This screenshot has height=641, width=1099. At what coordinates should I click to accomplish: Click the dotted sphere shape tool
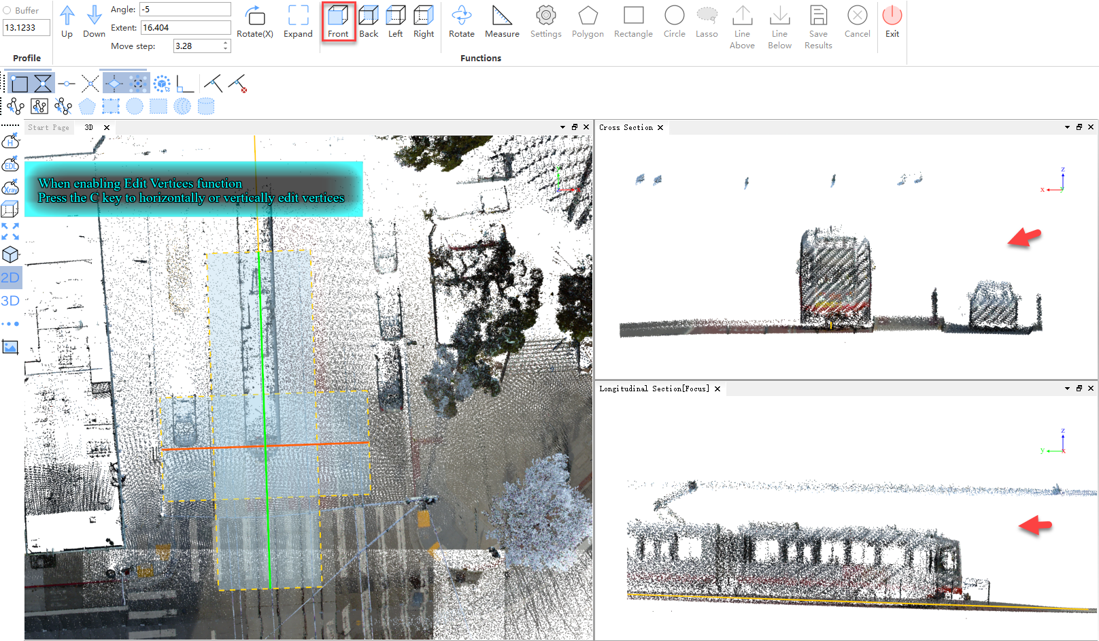click(182, 106)
